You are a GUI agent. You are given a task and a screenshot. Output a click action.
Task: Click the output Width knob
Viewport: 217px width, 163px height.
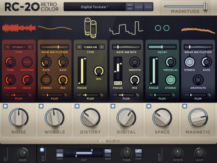tap(178, 153)
